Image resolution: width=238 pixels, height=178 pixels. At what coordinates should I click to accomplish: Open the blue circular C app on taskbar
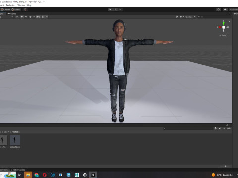(x=53, y=175)
